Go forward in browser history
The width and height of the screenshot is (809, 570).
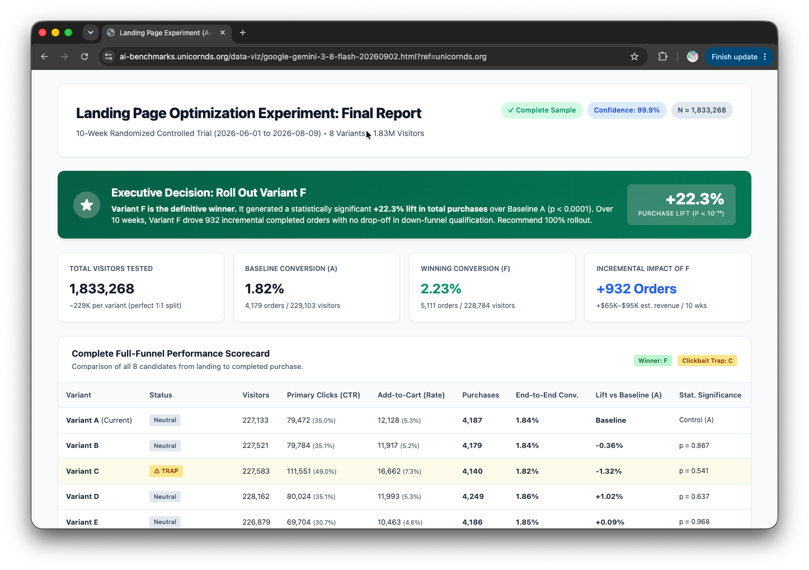tap(64, 57)
